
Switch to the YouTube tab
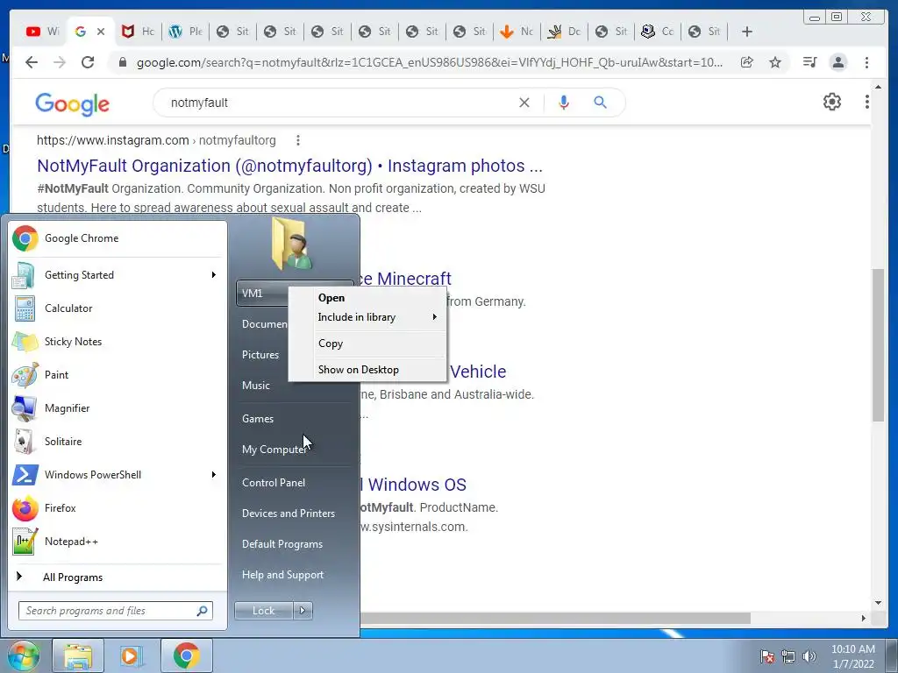point(42,32)
